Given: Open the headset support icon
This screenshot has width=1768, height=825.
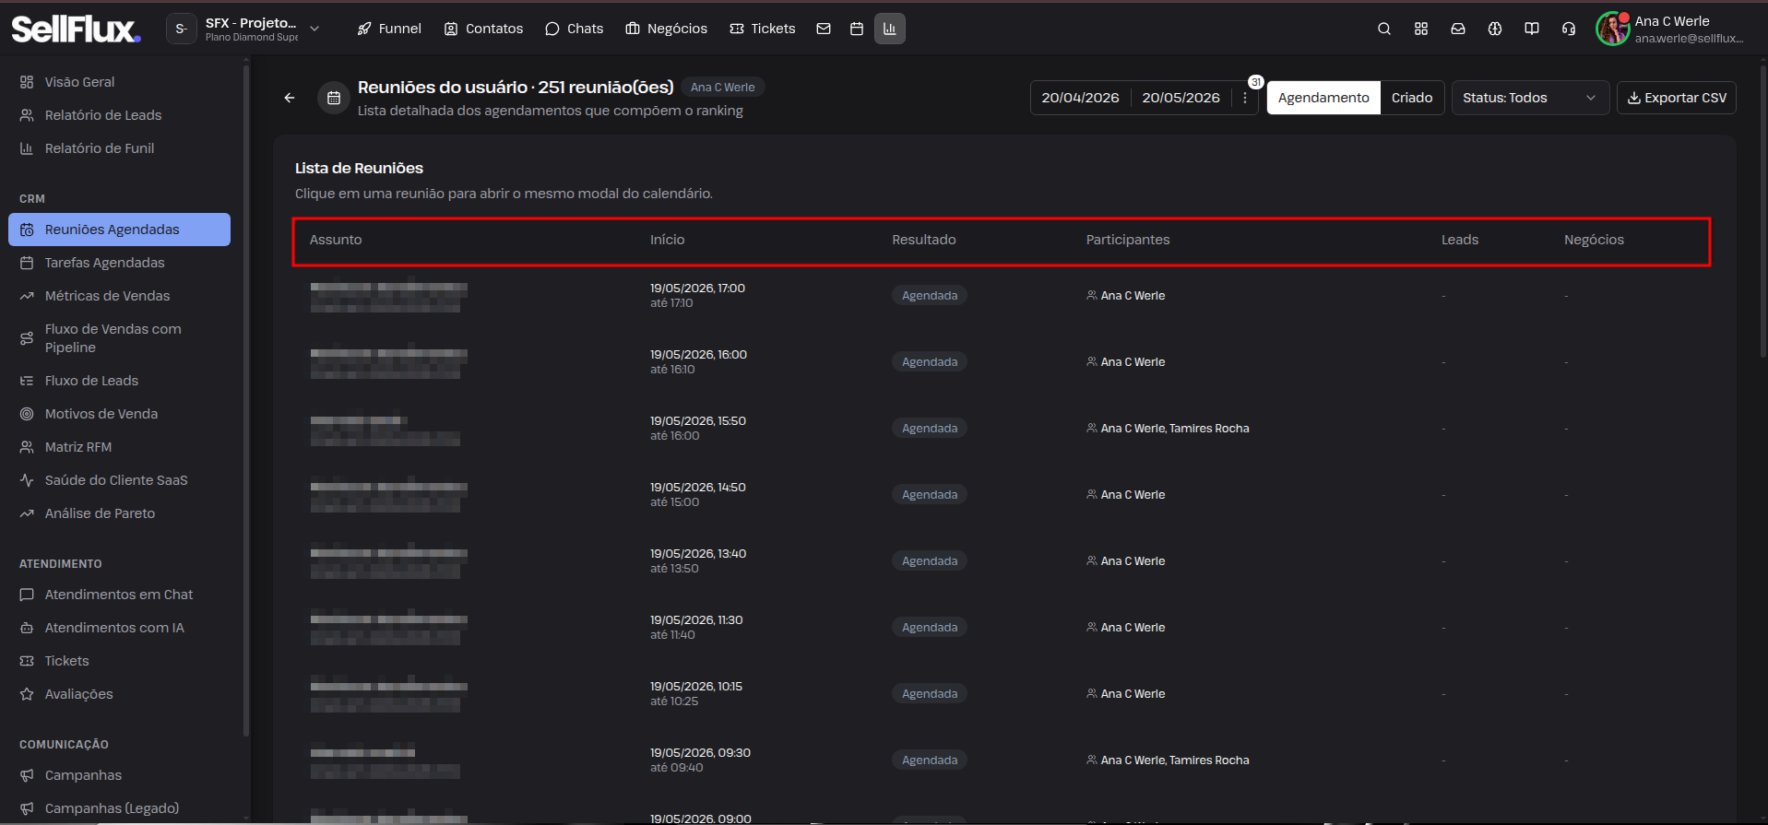Looking at the screenshot, I should (1569, 29).
